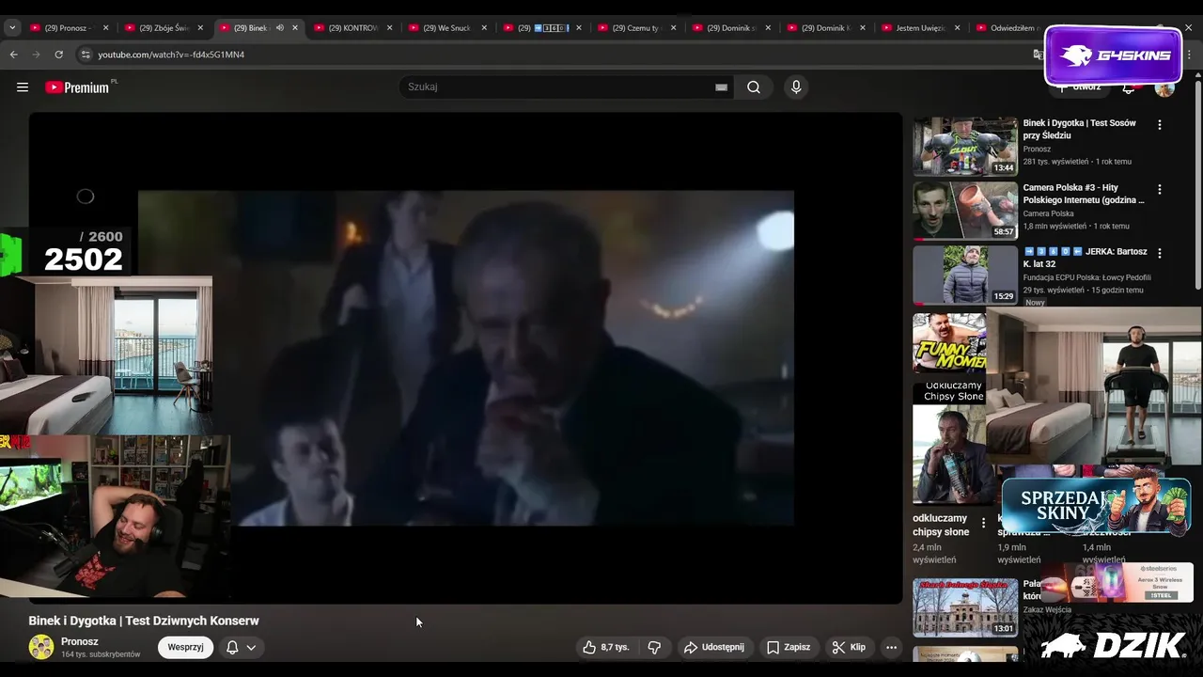This screenshot has height=677, width=1203.
Task: Switch to the '(29) KONTROW' tab
Action: point(351,28)
